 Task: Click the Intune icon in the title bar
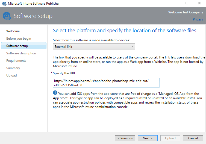coord(4,4)
